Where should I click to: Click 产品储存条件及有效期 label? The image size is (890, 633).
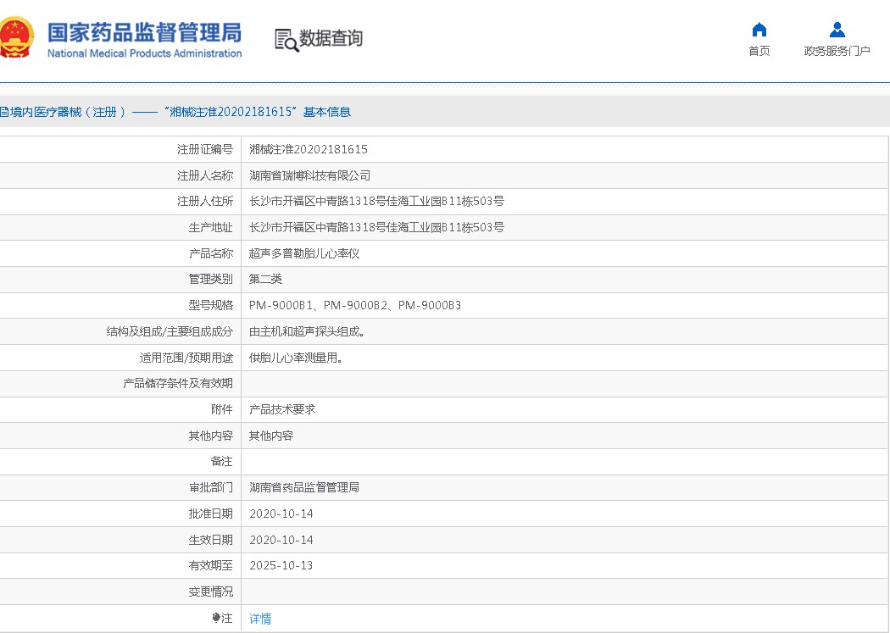point(178,383)
